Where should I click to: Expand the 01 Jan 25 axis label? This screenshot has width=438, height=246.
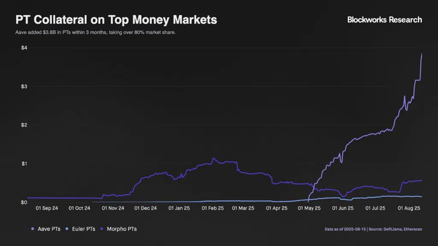pos(179,208)
